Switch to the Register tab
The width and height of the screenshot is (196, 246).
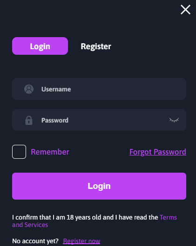(x=96, y=46)
